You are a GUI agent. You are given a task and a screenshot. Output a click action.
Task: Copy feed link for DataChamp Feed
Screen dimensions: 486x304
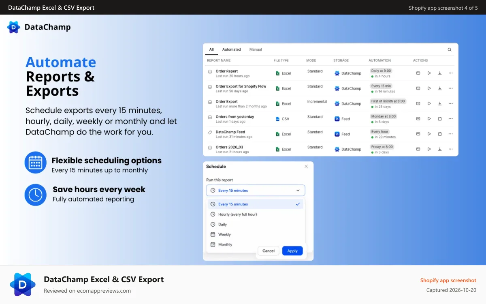[440, 134]
